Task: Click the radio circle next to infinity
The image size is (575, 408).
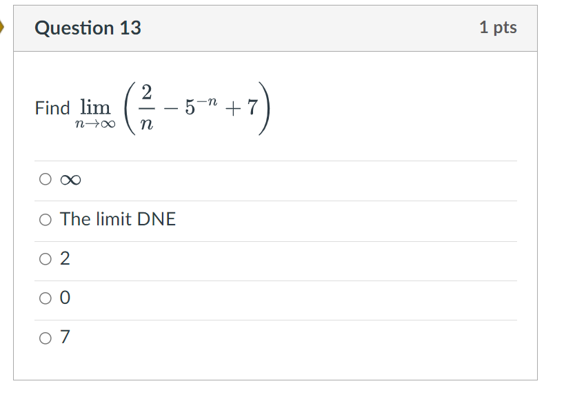Action: (46, 179)
